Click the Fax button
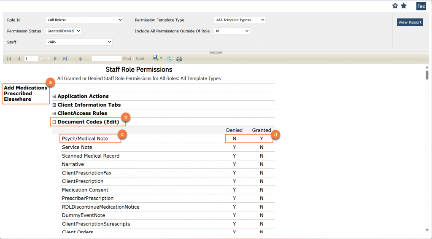 [421, 6]
